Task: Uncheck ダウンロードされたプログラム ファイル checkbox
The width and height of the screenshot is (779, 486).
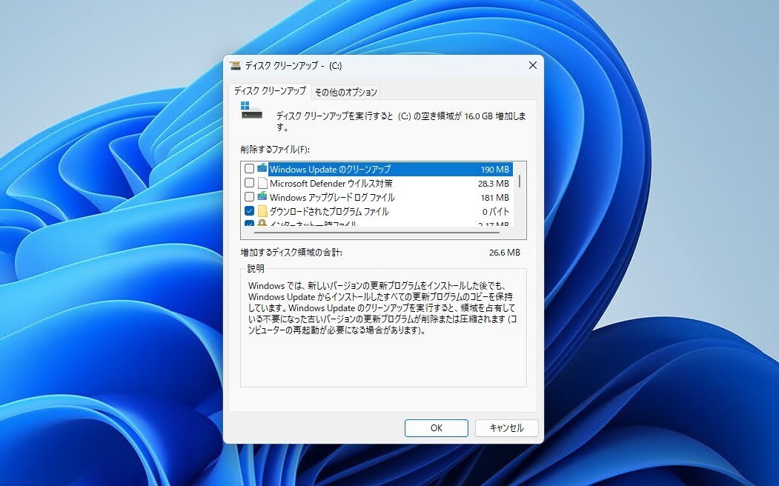Action: [x=249, y=211]
